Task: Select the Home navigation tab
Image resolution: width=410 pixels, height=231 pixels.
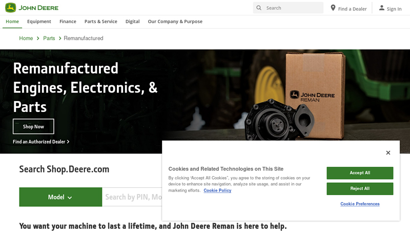Action: click(x=12, y=22)
